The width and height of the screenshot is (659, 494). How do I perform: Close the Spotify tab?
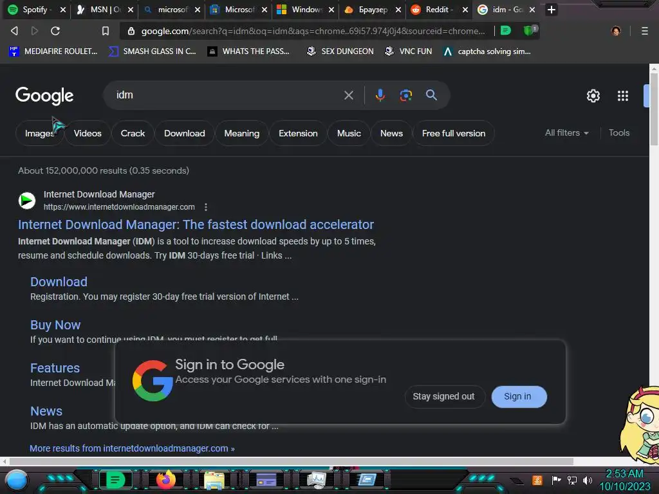[63, 10]
